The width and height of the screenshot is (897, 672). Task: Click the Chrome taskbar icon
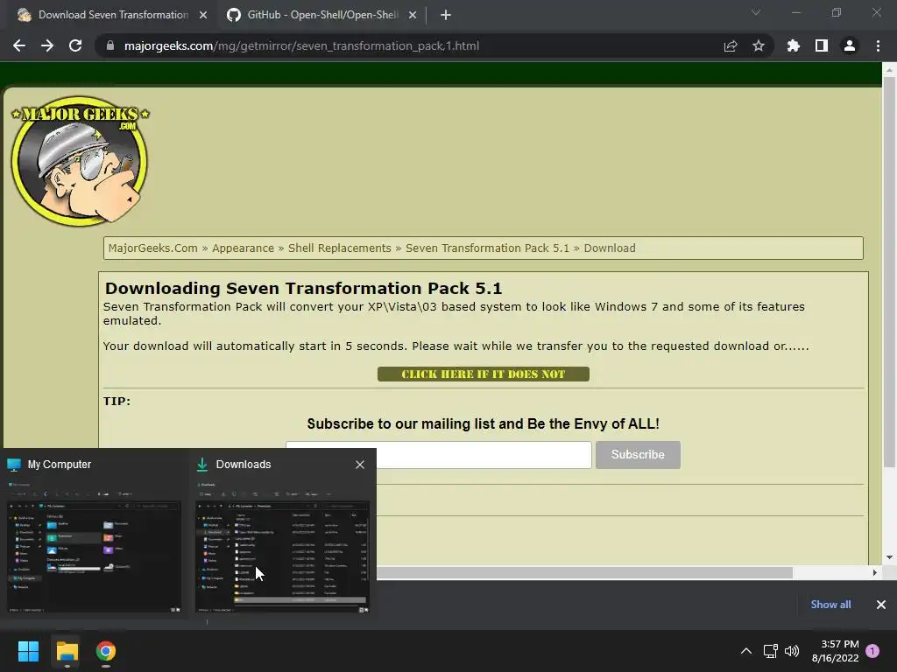106,651
